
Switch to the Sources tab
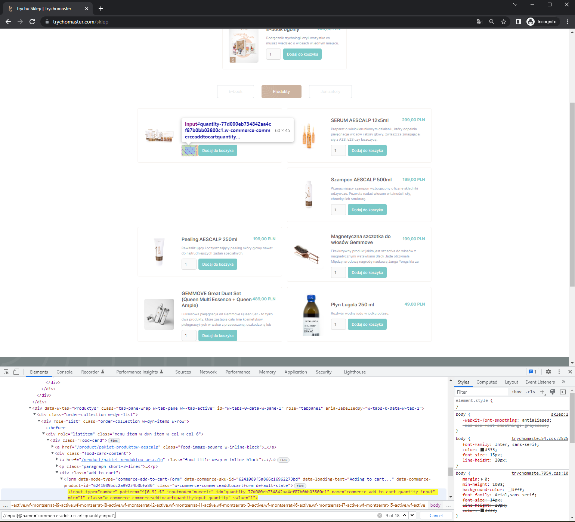coord(183,372)
